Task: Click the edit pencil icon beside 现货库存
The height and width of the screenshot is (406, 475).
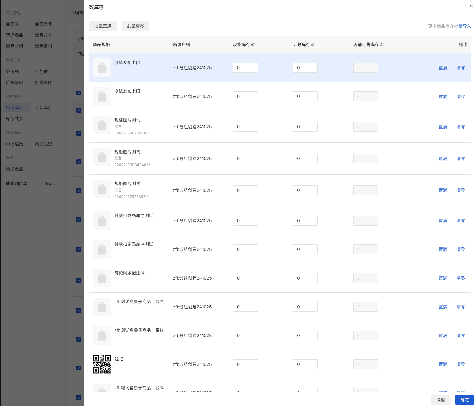Action: pyautogui.click(x=253, y=44)
